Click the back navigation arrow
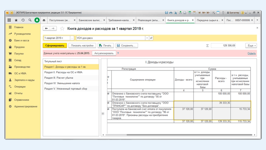 tap(47, 28)
